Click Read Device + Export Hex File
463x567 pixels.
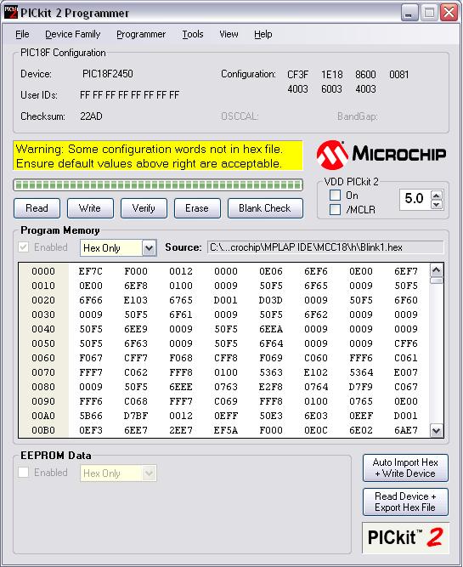405,502
